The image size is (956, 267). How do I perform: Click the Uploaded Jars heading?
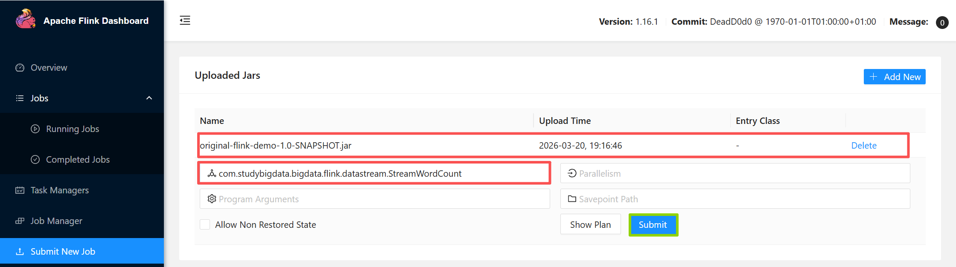click(x=227, y=75)
